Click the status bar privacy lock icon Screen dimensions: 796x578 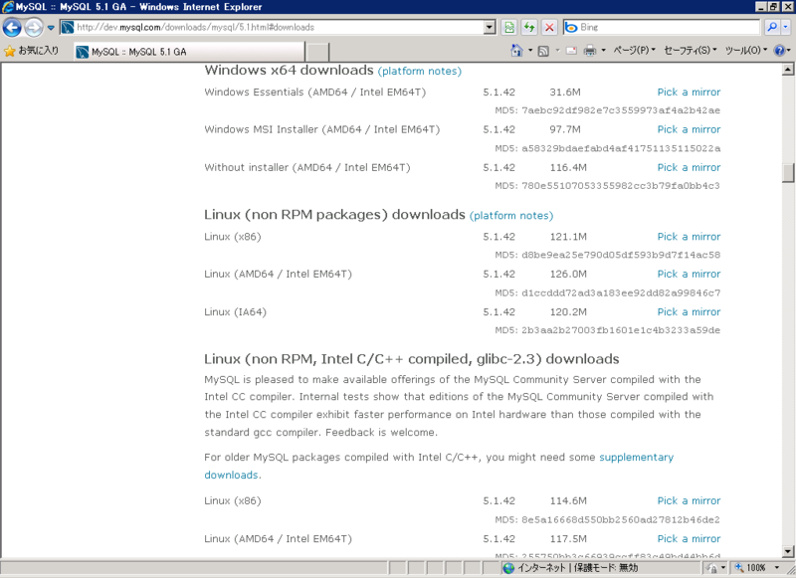(711, 568)
